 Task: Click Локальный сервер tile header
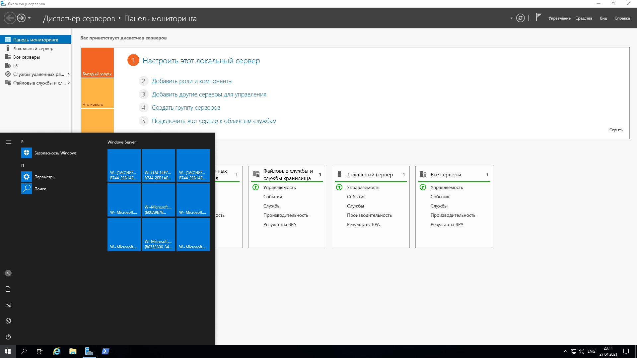pos(370,175)
